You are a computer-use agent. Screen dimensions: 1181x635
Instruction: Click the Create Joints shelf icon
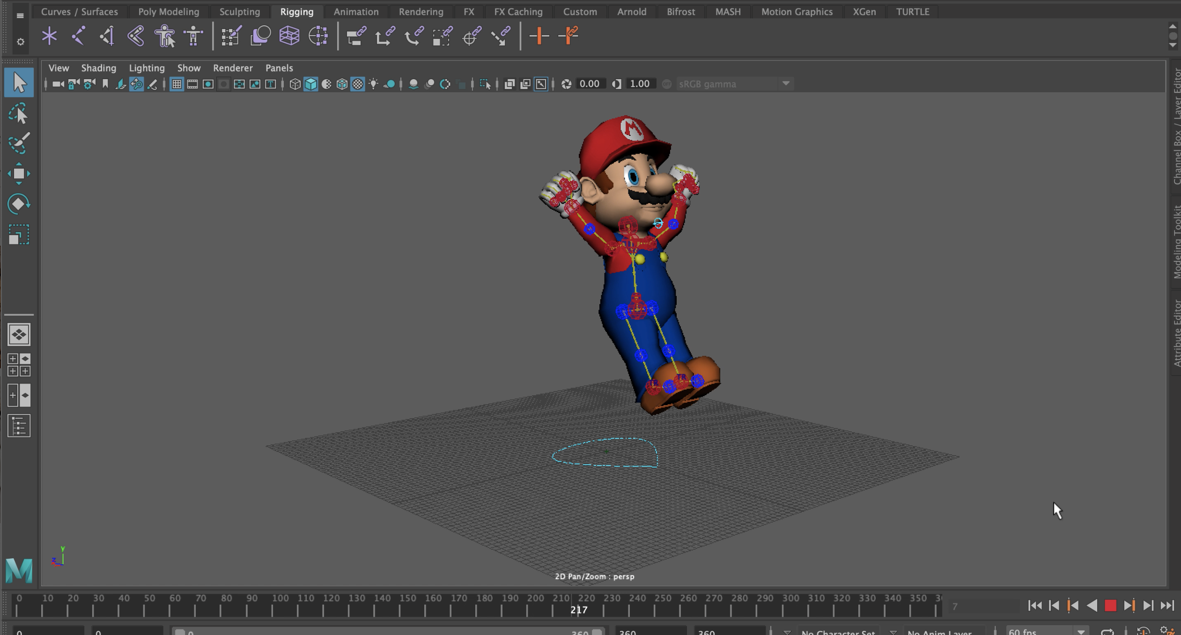click(x=78, y=36)
